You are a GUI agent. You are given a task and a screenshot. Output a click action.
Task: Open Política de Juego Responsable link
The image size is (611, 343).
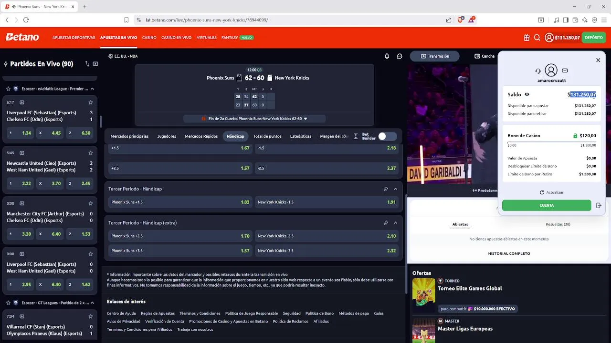point(252,313)
